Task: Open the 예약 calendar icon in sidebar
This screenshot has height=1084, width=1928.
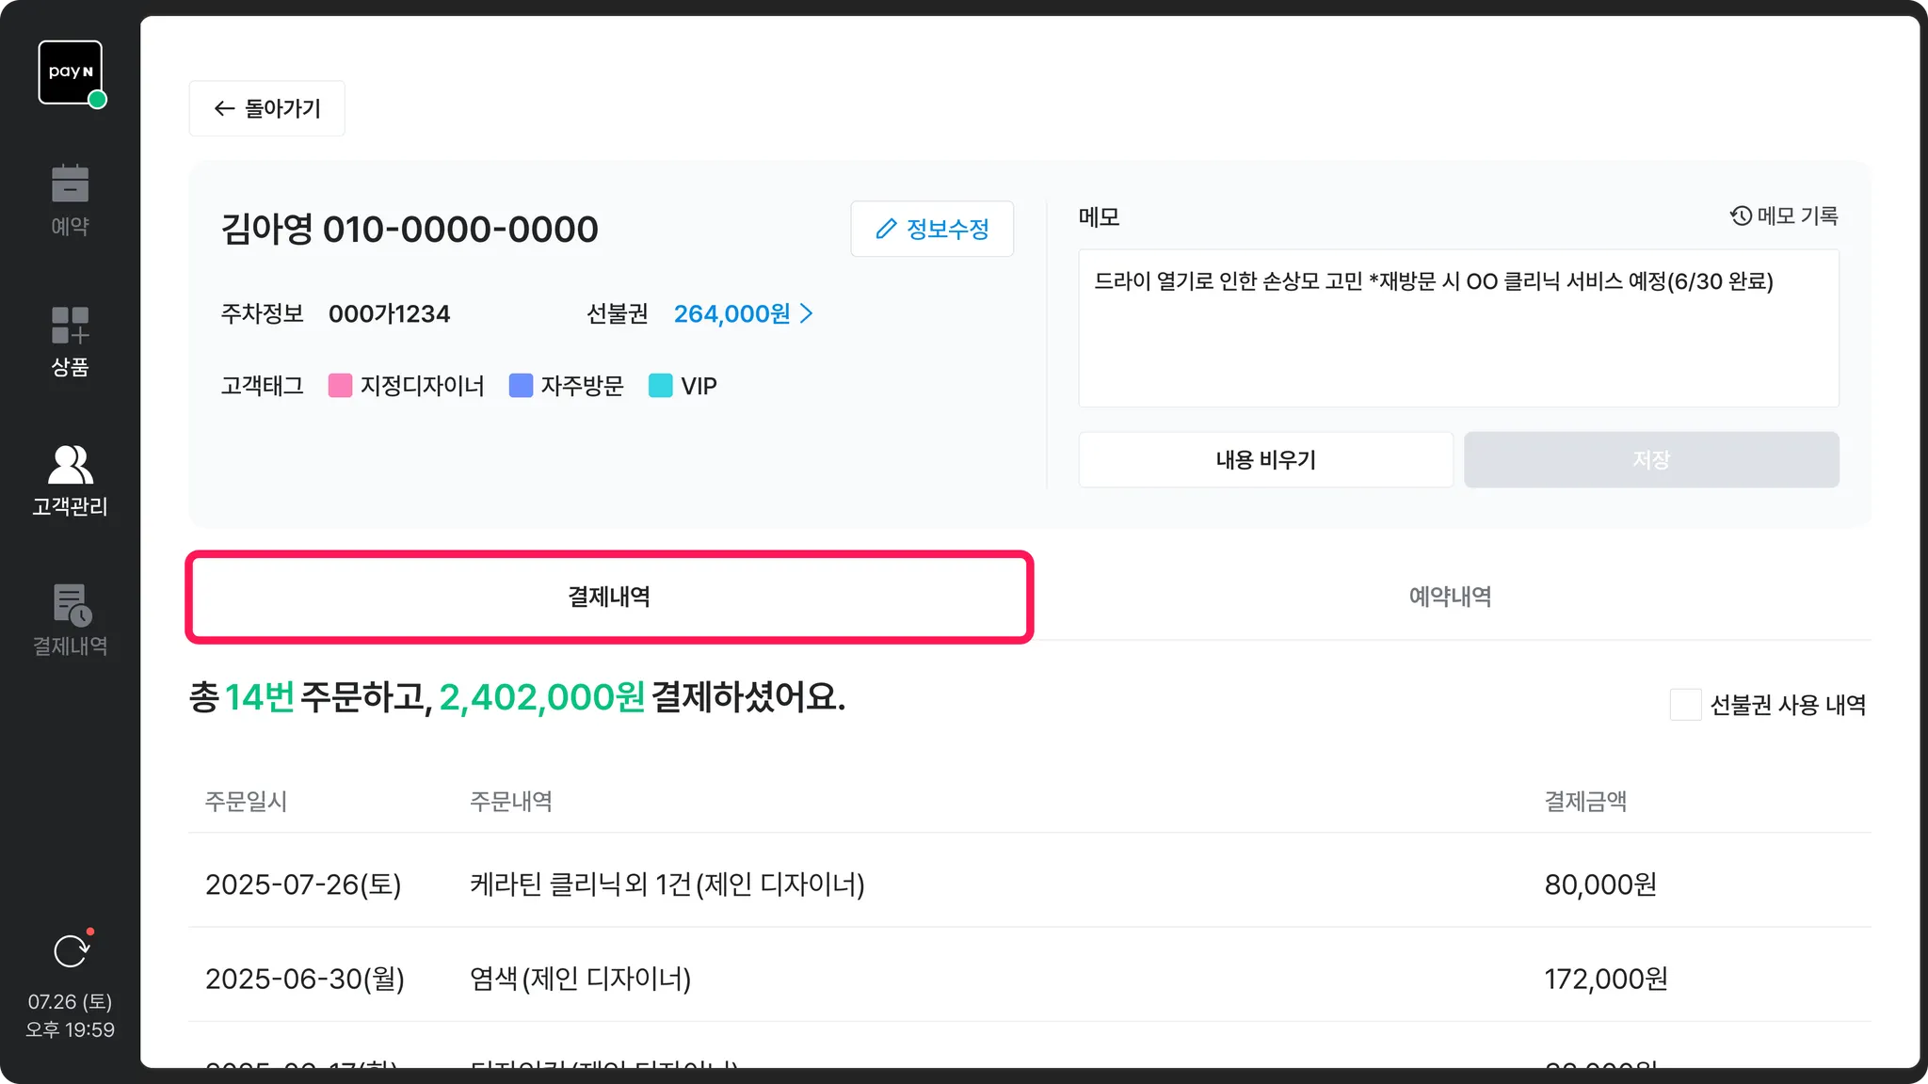Action: tap(71, 184)
